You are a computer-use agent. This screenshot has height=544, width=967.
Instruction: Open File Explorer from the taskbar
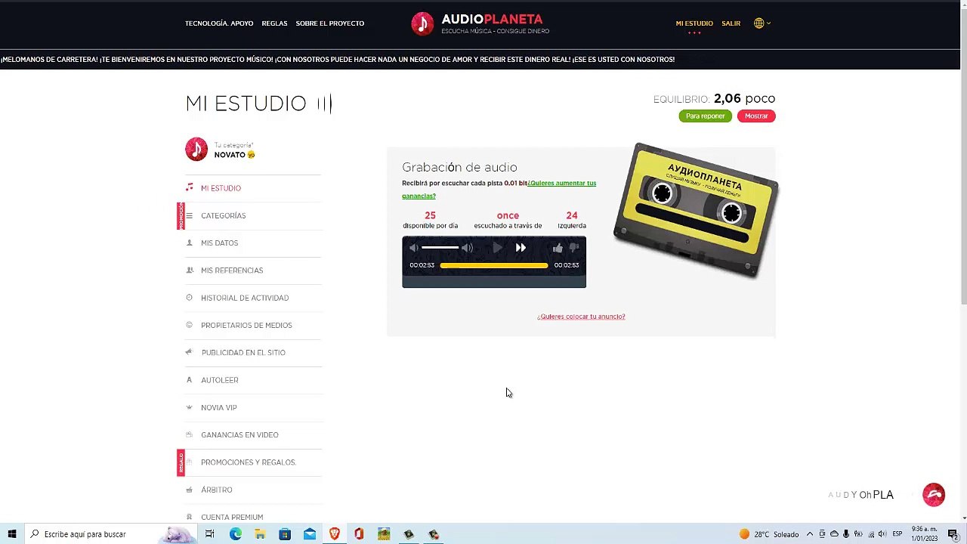click(x=260, y=534)
